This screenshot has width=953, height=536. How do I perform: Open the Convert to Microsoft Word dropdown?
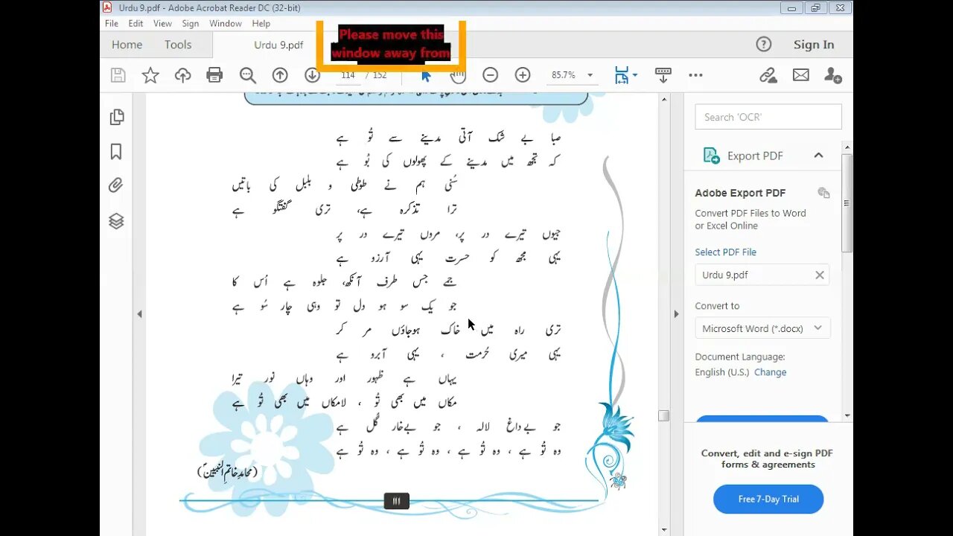tap(762, 328)
